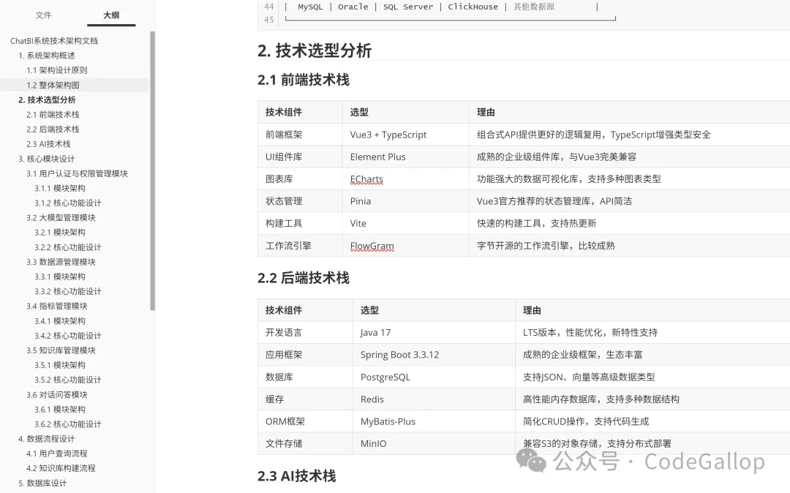Viewport: 790px width, 493px height.
Task: Click the Java 17 table cell
Action: (x=434, y=332)
